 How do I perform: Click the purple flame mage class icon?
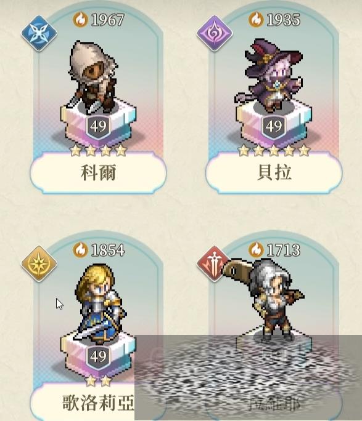point(215,33)
